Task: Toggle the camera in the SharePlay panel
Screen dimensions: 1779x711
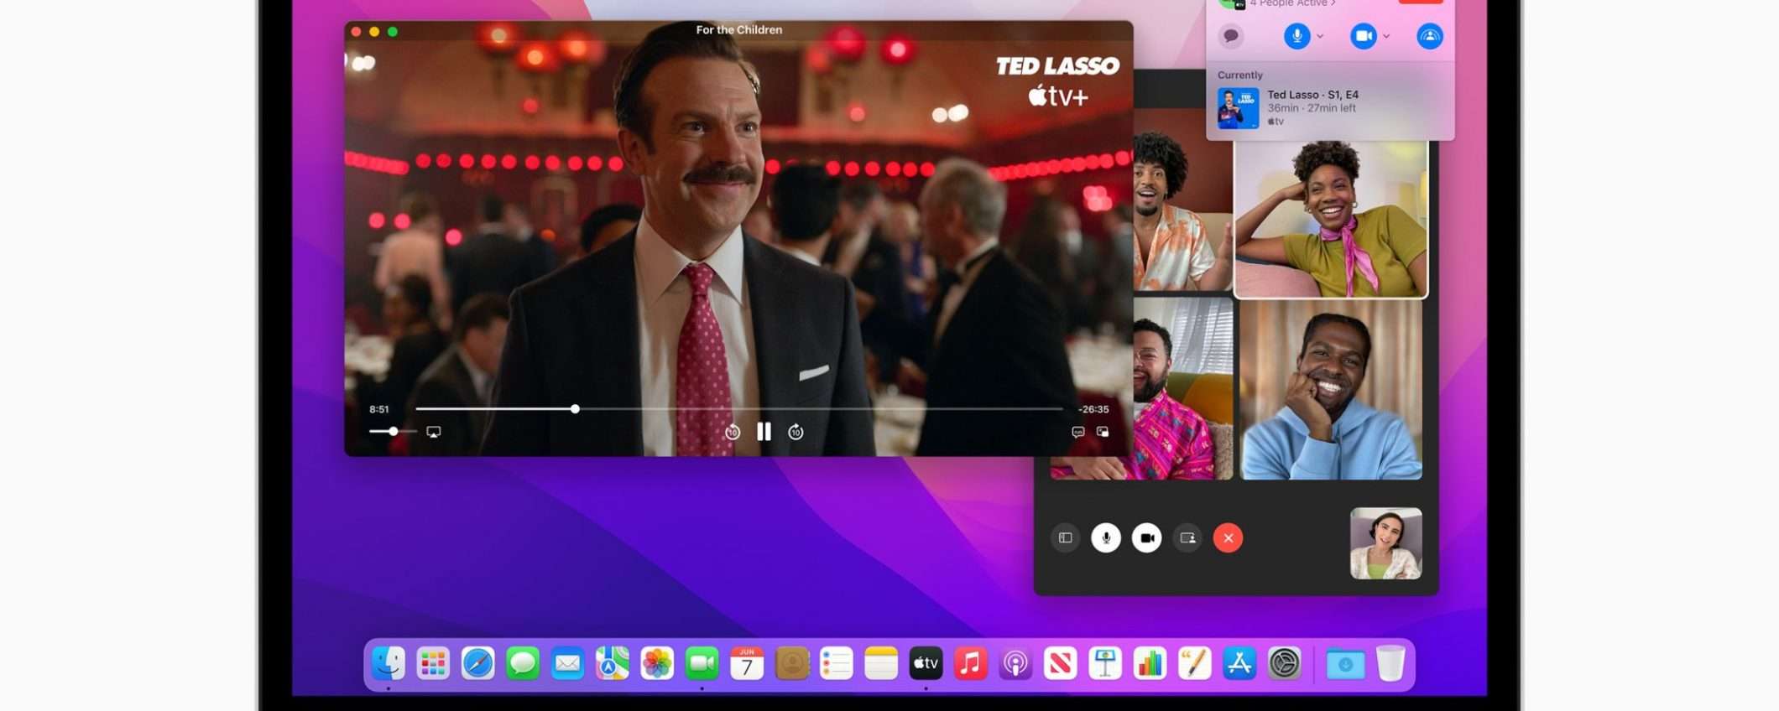Action: coord(1364,36)
